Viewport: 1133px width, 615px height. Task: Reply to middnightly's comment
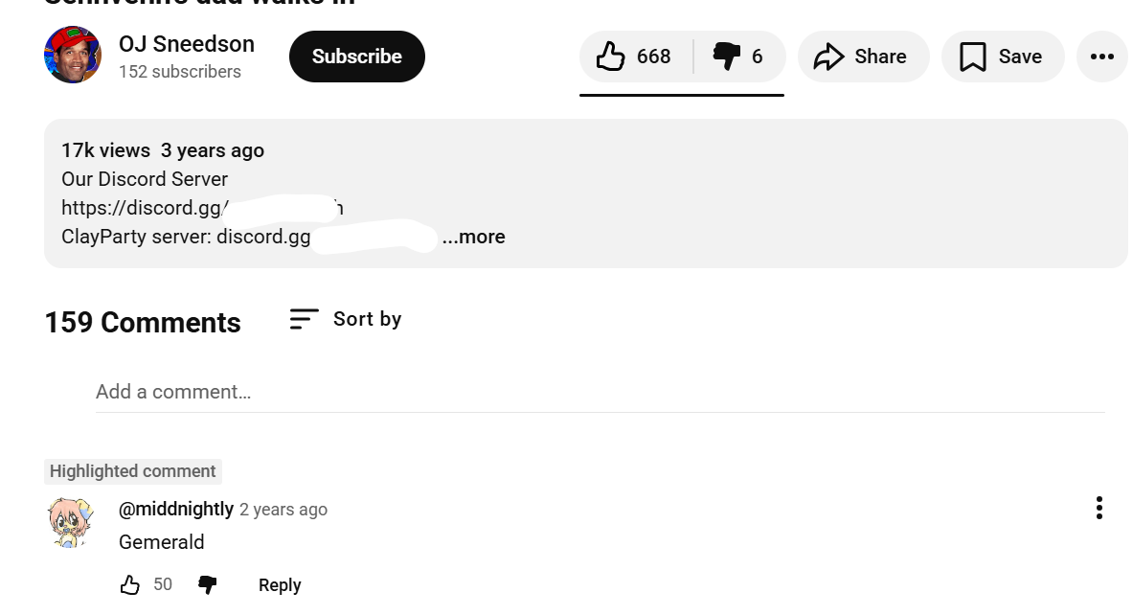280,584
